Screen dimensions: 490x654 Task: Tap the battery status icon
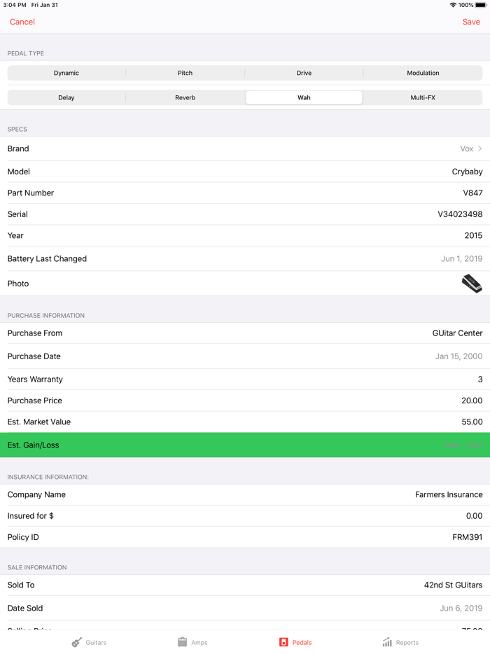point(481,5)
